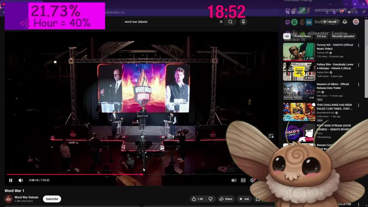Click the IGN channel name
Viewport: 368px width, 207px height.
tap(319, 92)
